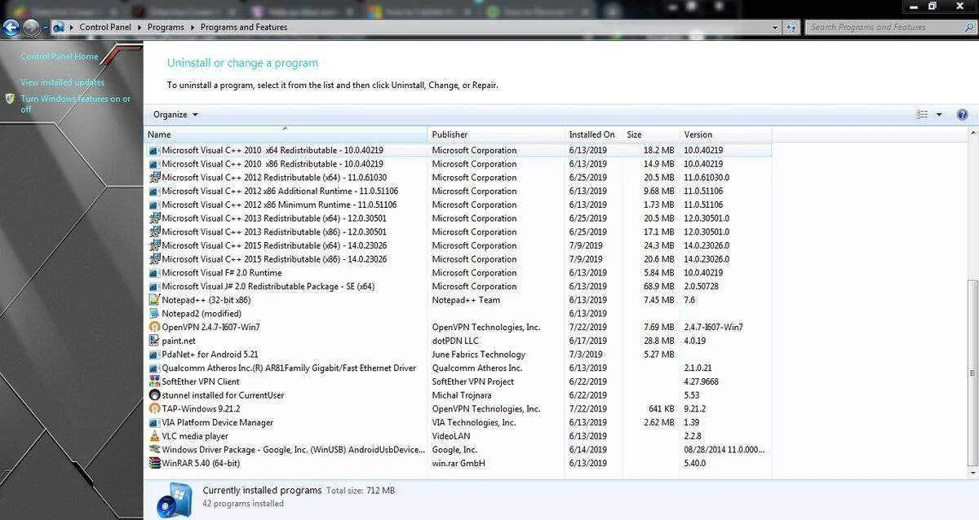Image resolution: width=979 pixels, height=520 pixels.
Task: Click the VIA Platform Device Manager icon
Action: tap(155, 422)
